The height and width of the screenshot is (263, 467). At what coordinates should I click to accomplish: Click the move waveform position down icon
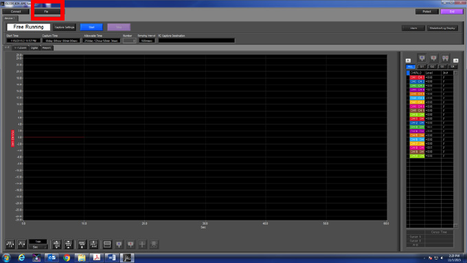pyautogui.click(x=82, y=244)
